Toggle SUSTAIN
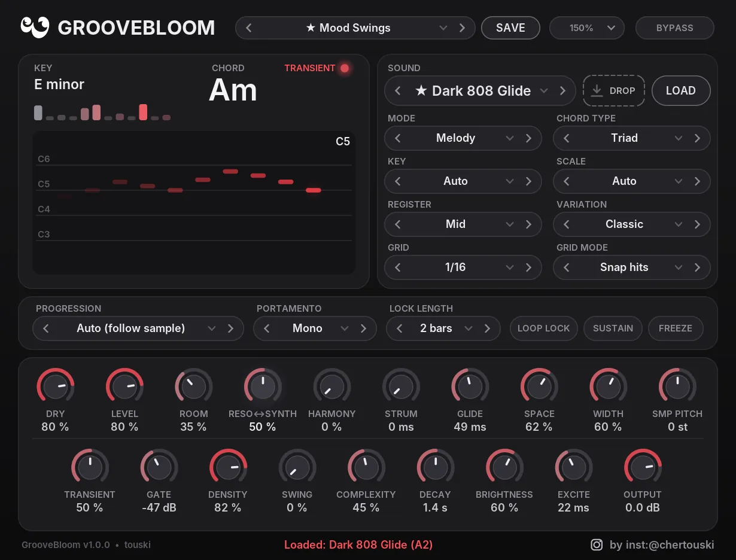736x560 pixels. tap(613, 328)
